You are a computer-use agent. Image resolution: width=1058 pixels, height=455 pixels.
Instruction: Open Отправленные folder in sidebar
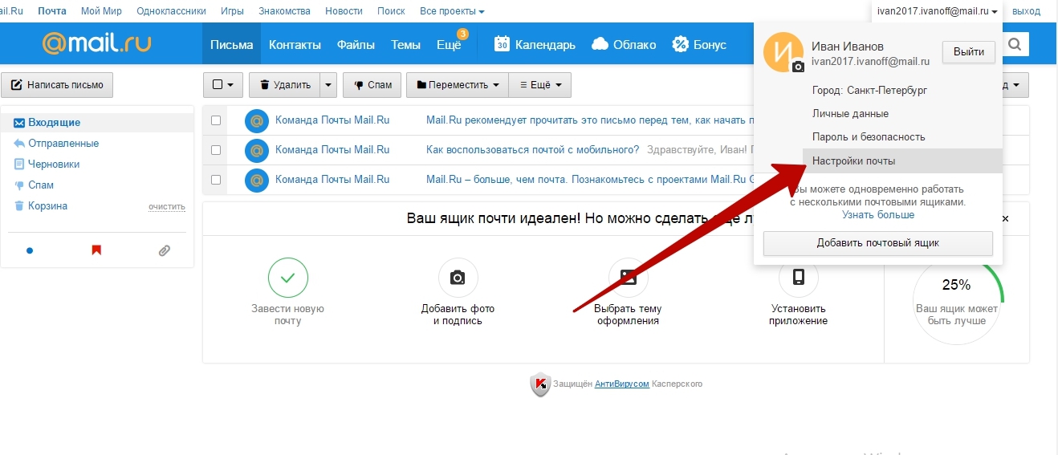point(63,144)
